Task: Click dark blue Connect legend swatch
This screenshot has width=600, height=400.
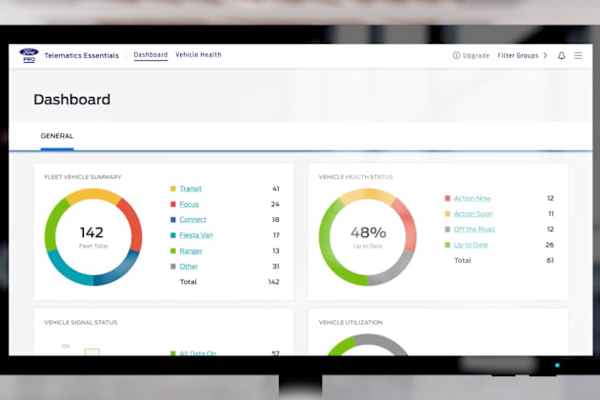Action: tap(173, 219)
